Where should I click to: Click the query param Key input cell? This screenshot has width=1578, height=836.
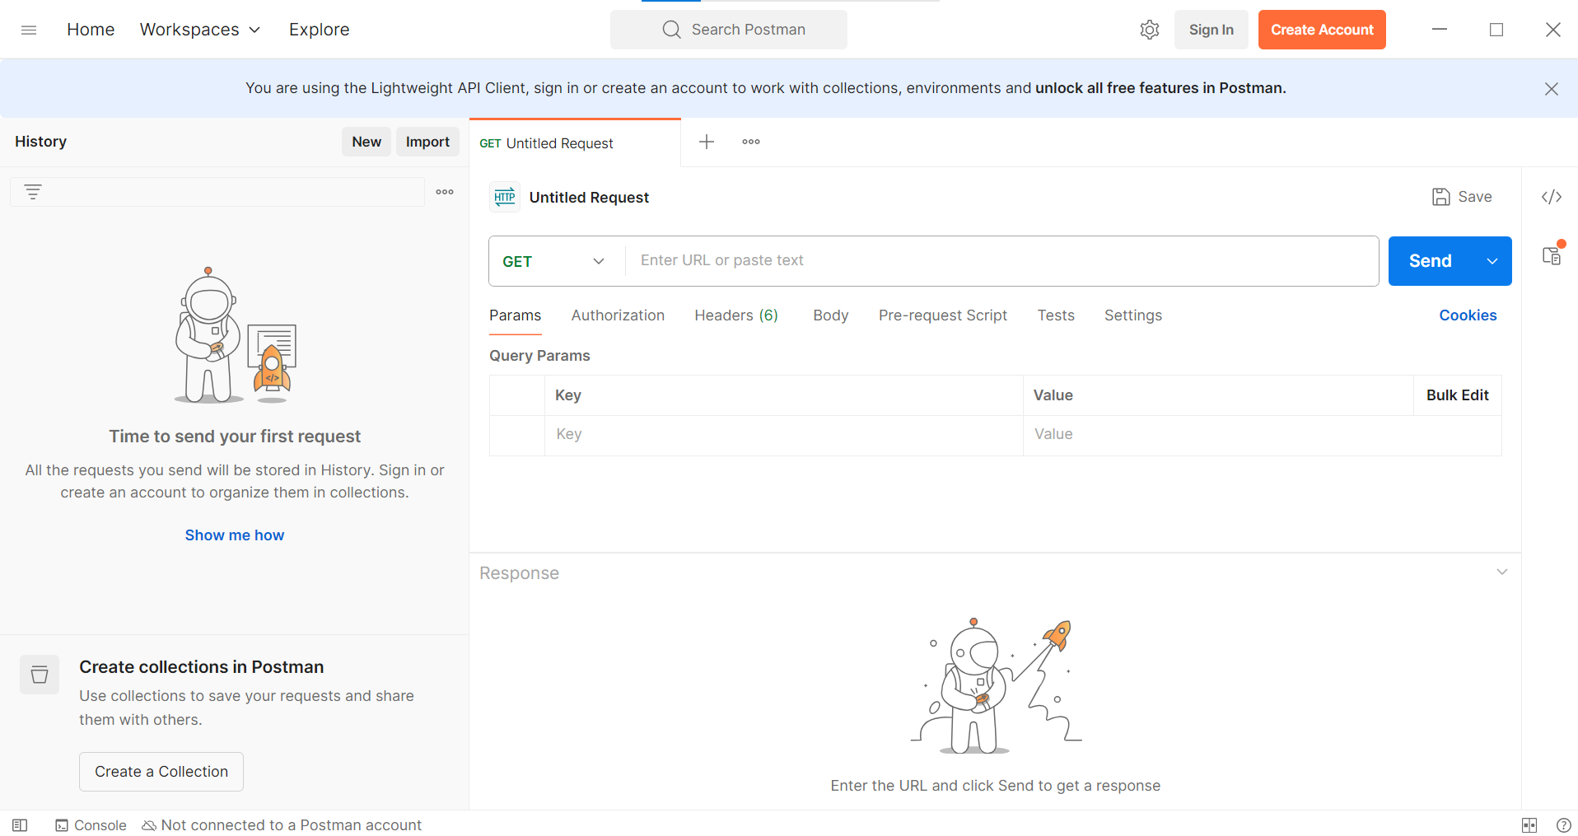(x=784, y=435)
